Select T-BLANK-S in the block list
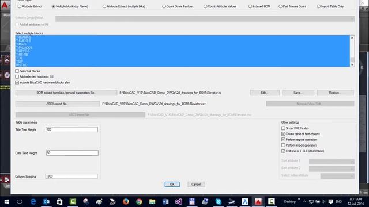 [24, 37]
